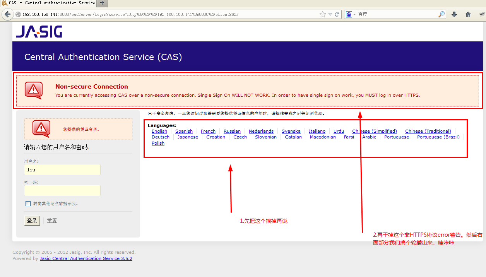Screen dimensions: 486x277
Task: Pick the Japanese language link
Action: [188, 137]
